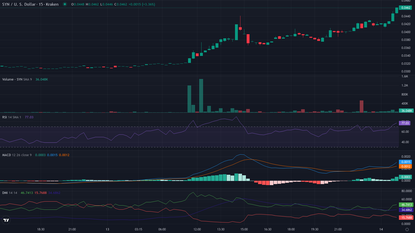
Task: Click the tall red volume spike bar
Action: (361, 106)
